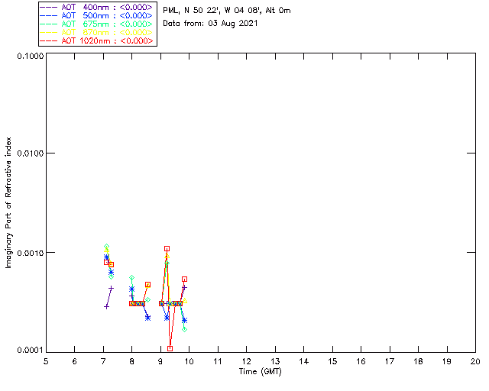Click the AOT 500nm legend entry
The width and height of the screenshot is (489, 391).
96,15
